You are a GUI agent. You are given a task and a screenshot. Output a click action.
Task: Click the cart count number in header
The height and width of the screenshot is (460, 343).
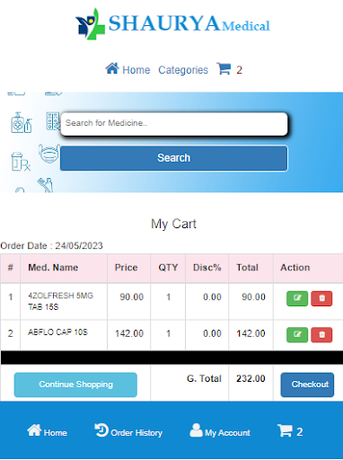[x=239, y=70]
